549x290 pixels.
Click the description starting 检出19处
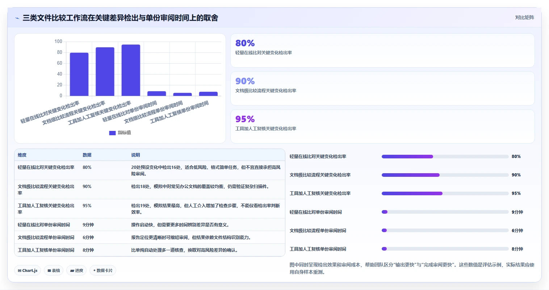coord(205,209)
